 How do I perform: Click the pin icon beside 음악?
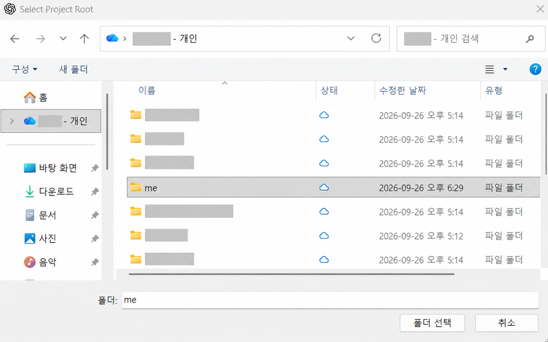(95, 262)
